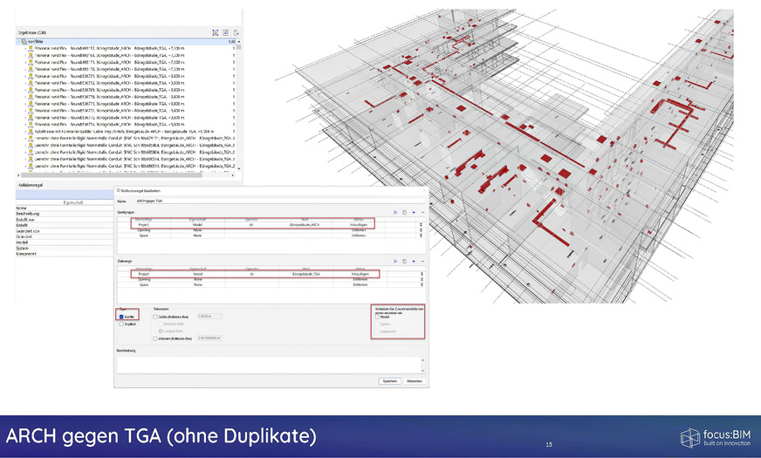Image resolution: width=761 pixels, height=458 pixels.
Task: Click the Abbrechen button
Action: (x=415, y=381)
